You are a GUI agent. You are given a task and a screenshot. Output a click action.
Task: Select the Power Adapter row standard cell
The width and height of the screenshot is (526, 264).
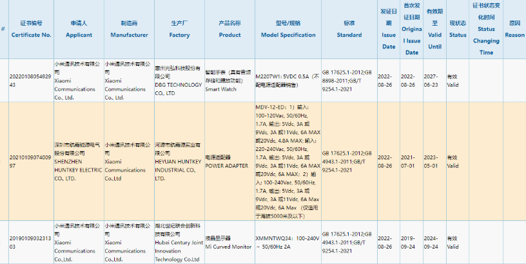click(349, 161)
